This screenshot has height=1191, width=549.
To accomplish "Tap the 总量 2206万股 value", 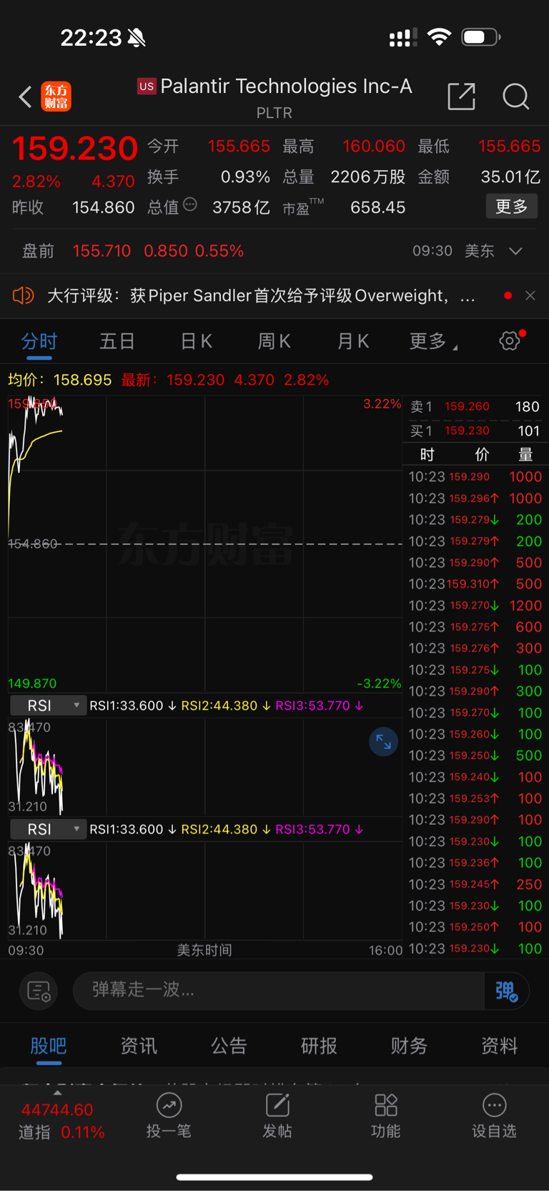I will [x=368, y=177].
